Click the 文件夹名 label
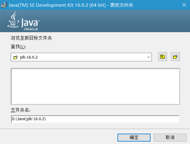The width and height of the screenshot is (190, 144). pos(20,110)
